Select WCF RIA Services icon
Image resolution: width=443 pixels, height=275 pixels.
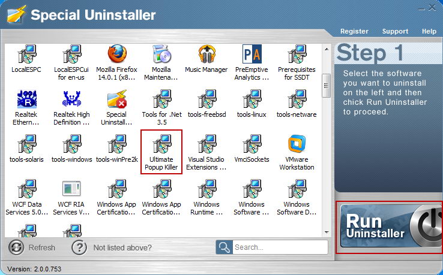point(71,189)
